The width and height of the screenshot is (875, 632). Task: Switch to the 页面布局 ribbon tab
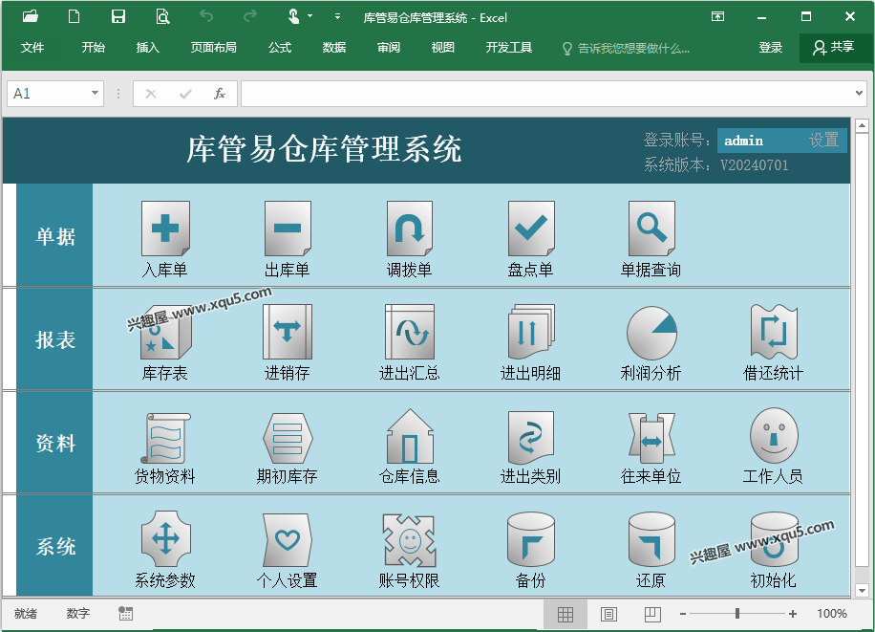pyautogui.click(x=214, y=48)
